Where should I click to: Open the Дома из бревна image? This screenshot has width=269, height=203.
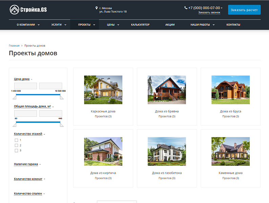167,90
